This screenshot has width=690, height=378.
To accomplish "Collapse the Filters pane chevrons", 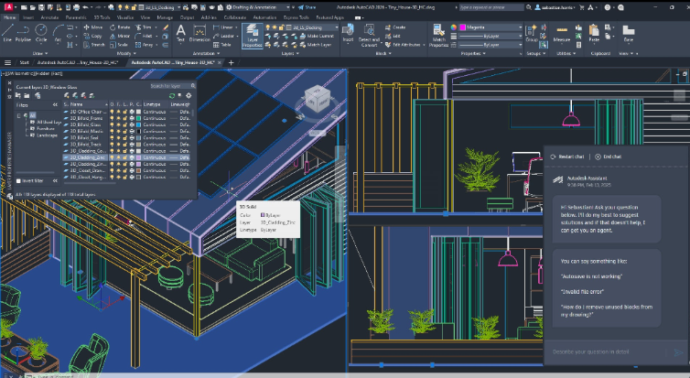I will pos(55,104).
